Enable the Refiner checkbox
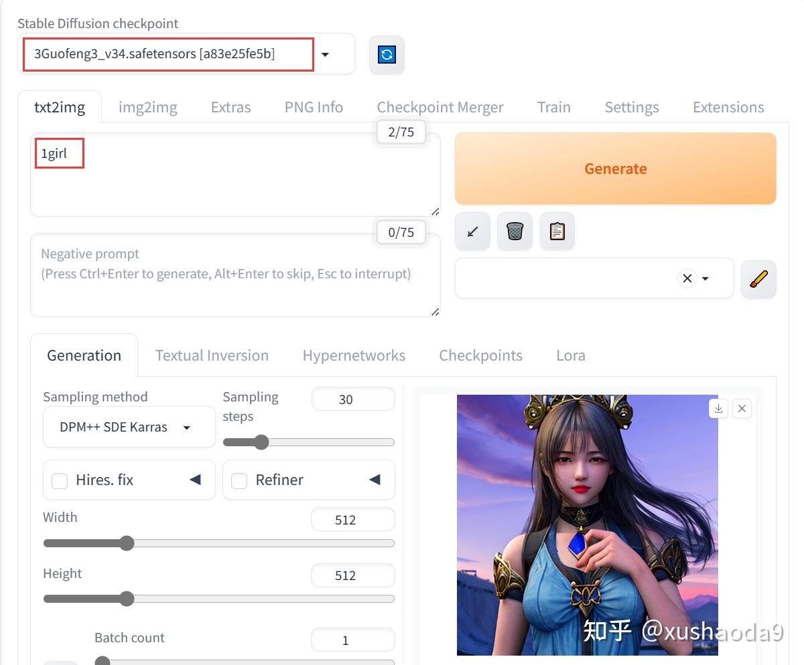The width and height of the screenshot is (804, 665). (x=239, y=480)
